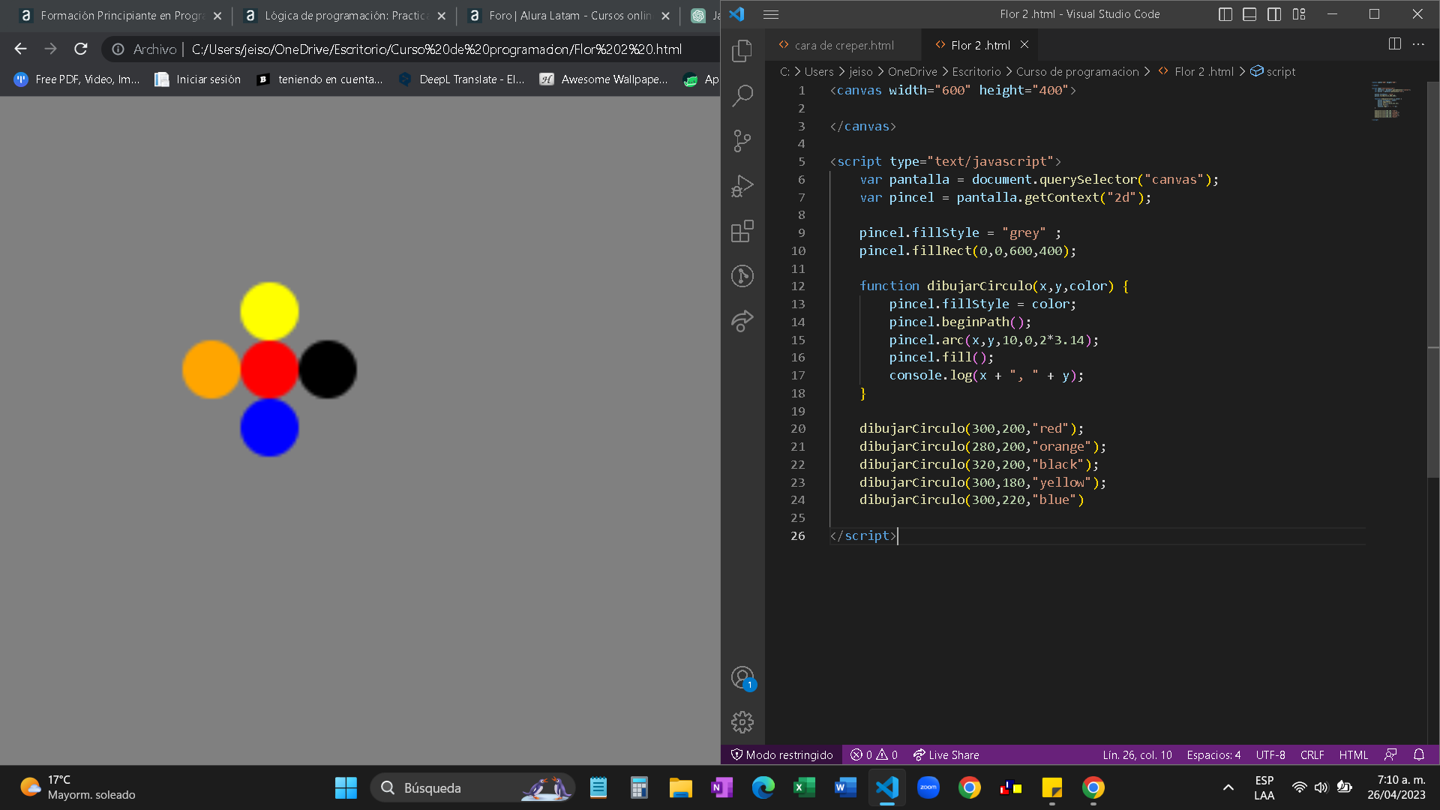Switch to the cara de creper.html tab
The image size is (1440, 810).
point(843,45)
